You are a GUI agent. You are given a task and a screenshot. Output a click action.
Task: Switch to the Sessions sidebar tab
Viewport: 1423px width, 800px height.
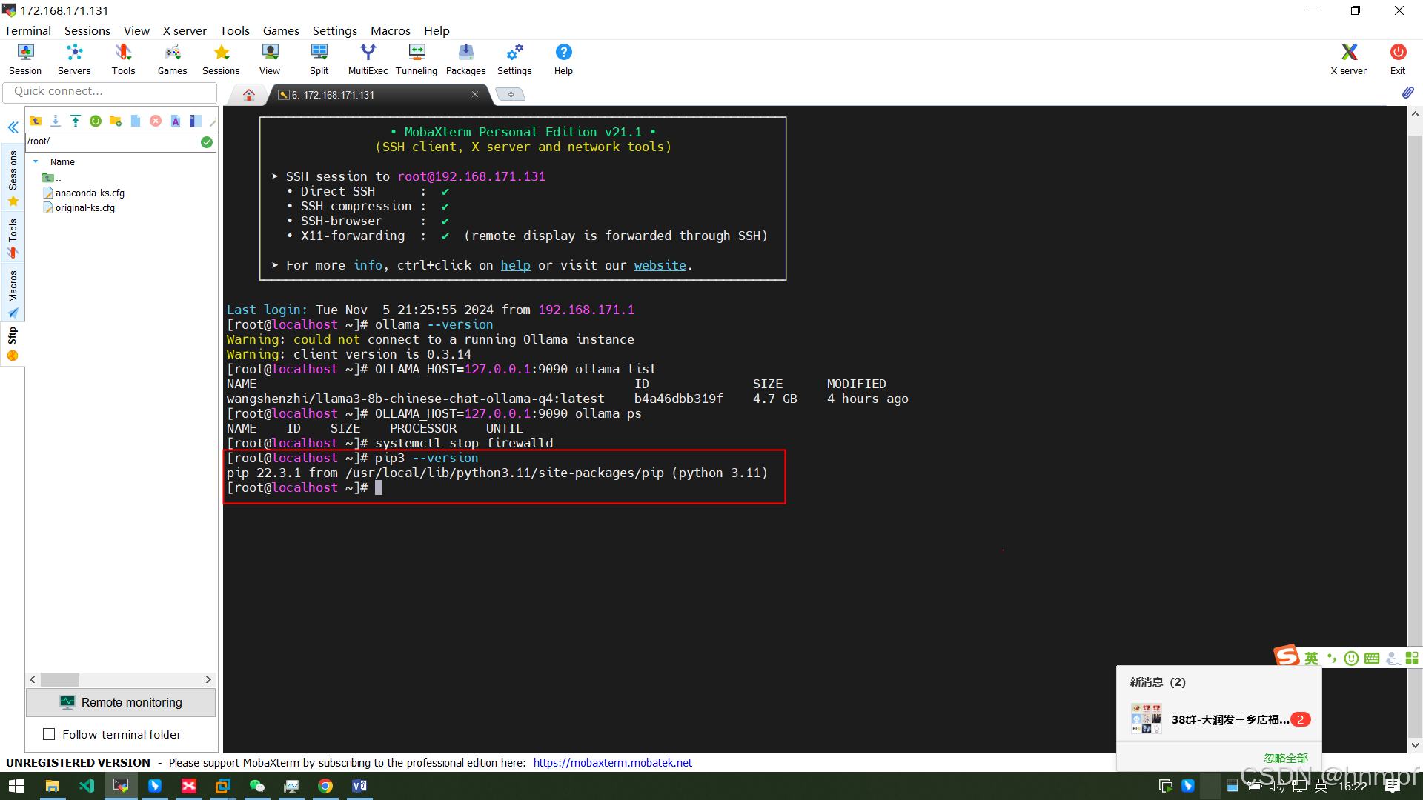click(13, 178)
